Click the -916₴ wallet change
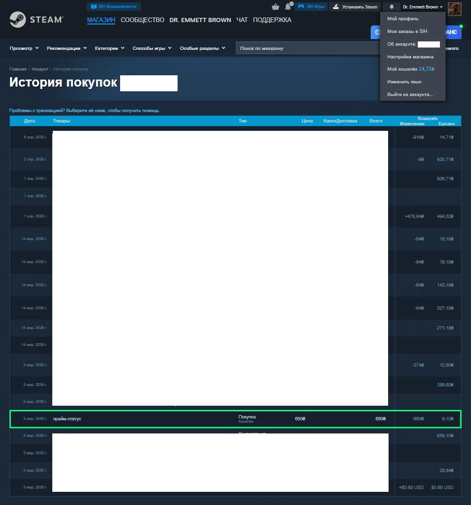471x505 pixels. tap(418, 137)
